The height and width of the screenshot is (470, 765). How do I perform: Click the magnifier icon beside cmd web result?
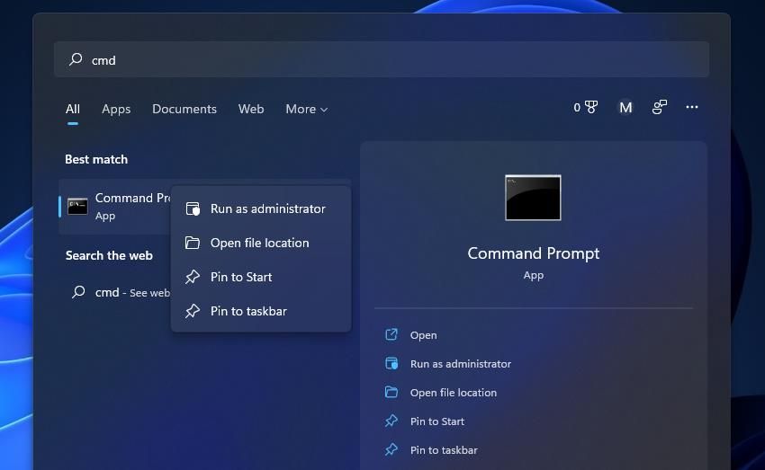coord(78,292)
